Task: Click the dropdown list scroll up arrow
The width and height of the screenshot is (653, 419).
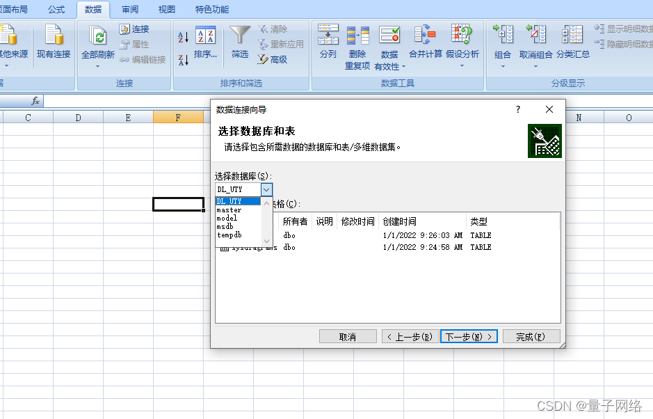Action: (266, 203)
